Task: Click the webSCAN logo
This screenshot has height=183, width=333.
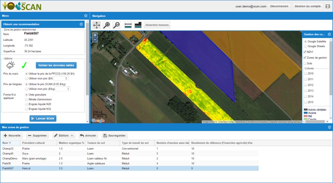Action: point(22,6)
